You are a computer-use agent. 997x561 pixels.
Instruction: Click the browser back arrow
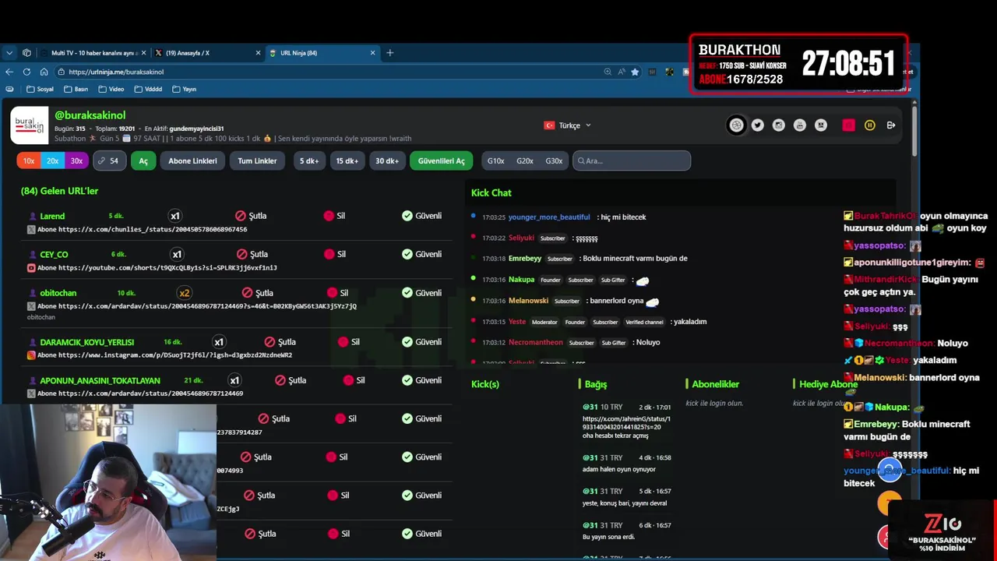tap(9, 72)
